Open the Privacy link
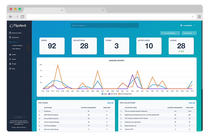209x138 pixels. click(14, 127)
